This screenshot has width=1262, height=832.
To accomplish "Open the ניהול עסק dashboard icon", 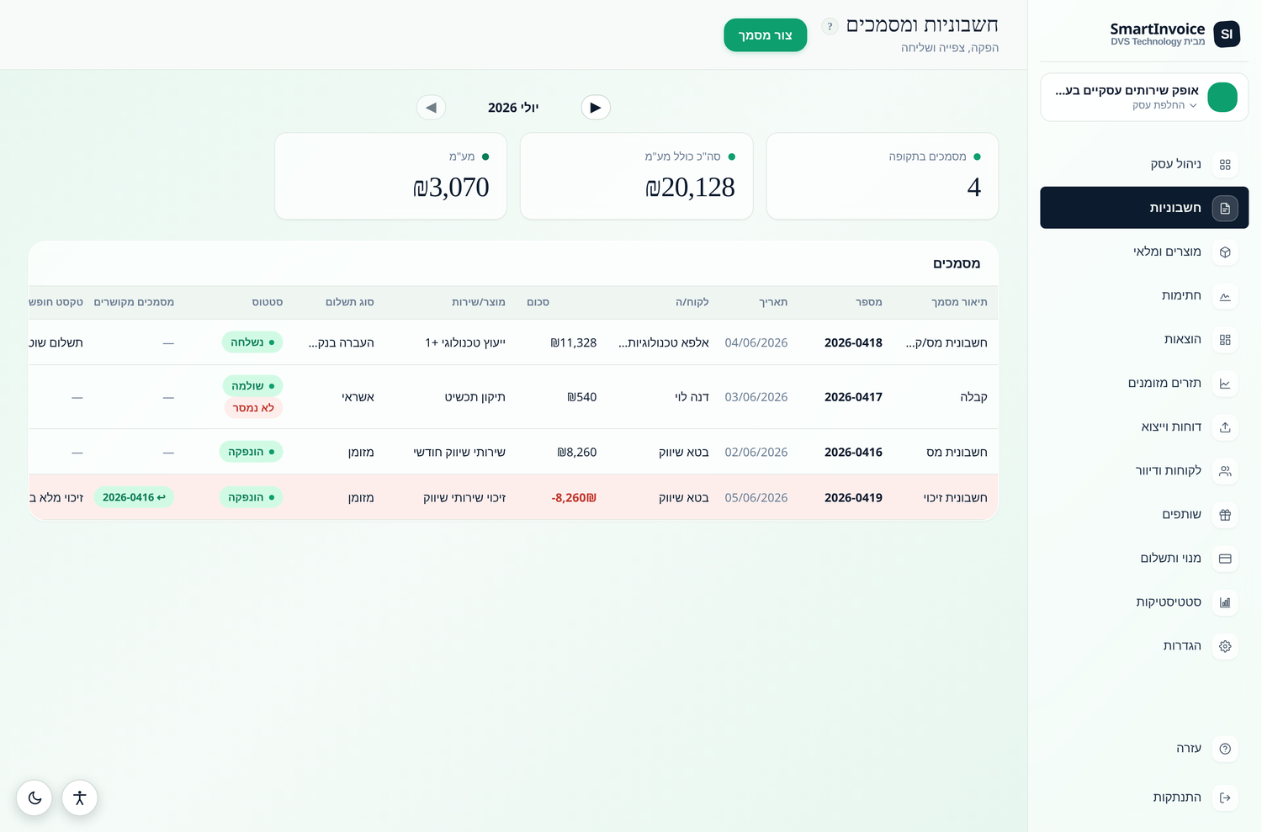I will [1225, 164].
